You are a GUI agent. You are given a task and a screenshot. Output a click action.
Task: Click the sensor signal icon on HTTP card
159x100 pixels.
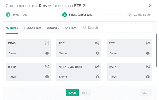[x=47, y=67]
